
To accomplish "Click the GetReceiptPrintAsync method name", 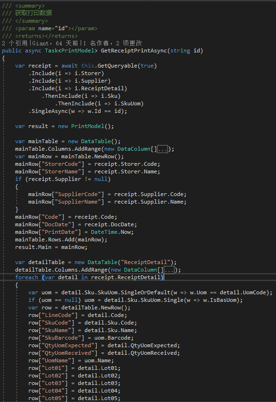I will click(x=134, y=51).
